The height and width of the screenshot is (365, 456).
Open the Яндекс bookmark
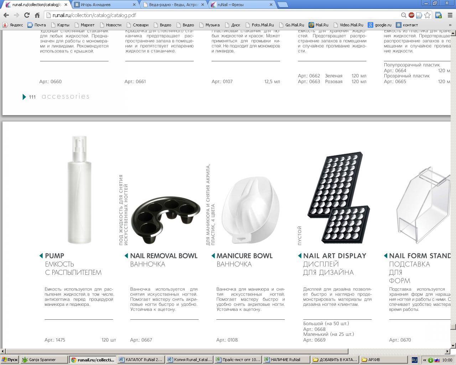pos(13,25)
